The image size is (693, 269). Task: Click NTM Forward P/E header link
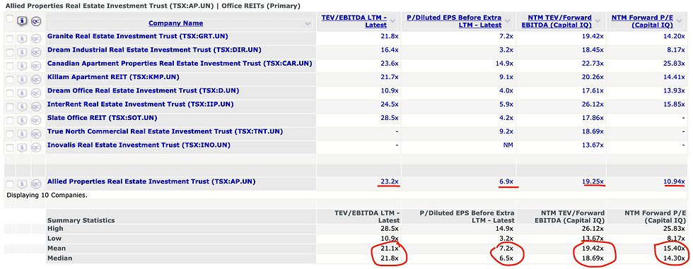pyautogui.click(x=642, y=21)
